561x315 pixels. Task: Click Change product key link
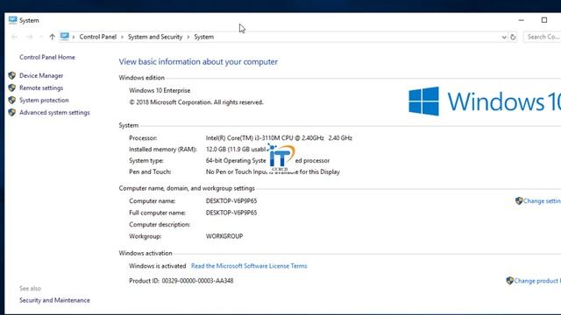pos(537,281)
